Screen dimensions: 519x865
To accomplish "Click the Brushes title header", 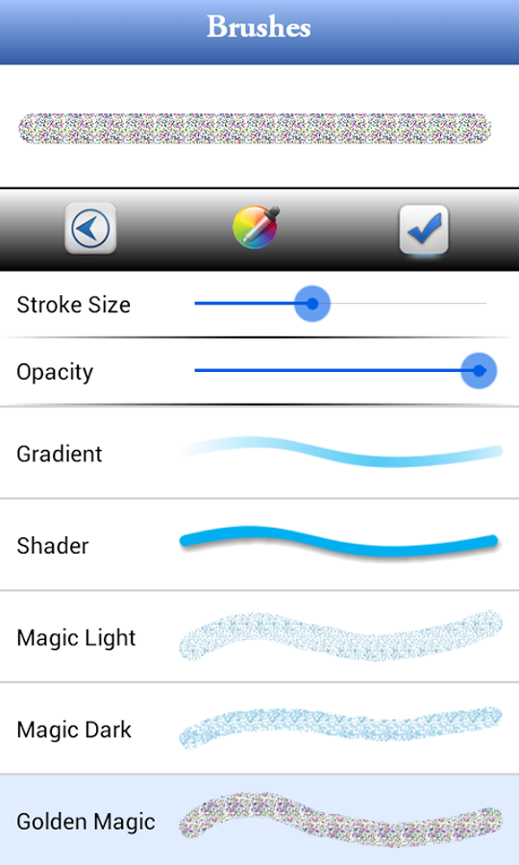I will click(x=259, y=27).
